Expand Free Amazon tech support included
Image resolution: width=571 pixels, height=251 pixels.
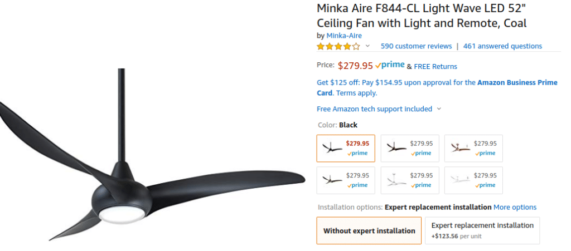click(x=379, y=109)
